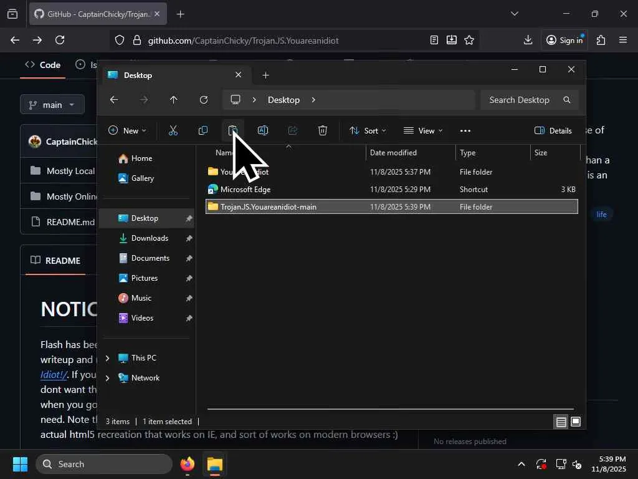Click the PC icon in address bar
The width and height of the screenshot is (638, 479).
pos(235,100)
